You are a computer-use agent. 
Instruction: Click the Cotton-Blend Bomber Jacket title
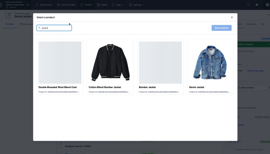click(105, 87)
